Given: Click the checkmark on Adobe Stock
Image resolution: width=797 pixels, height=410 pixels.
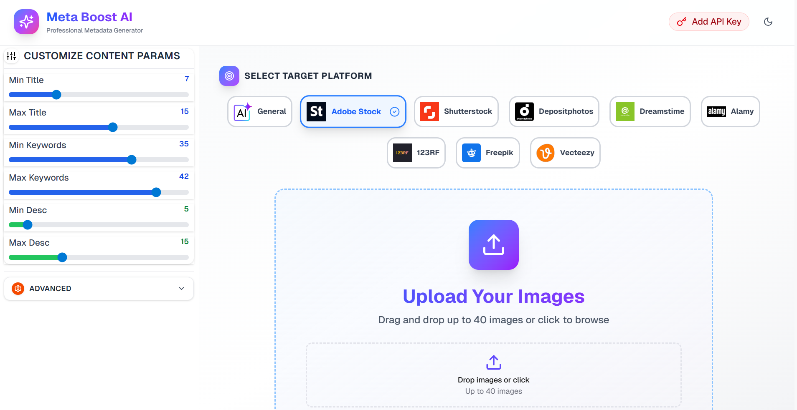Looking at the screenshot, I should click(395, 111).
